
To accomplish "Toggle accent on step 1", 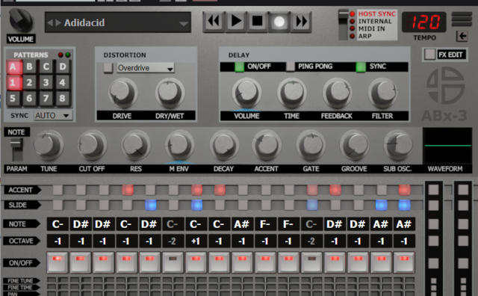I will click(x=58, y=190).
